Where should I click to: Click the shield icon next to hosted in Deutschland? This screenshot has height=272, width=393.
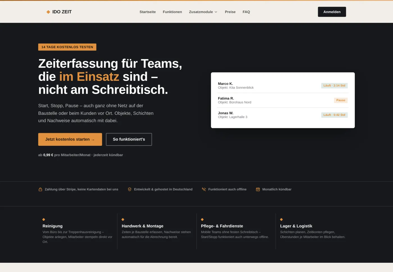(x=130, y=189)
